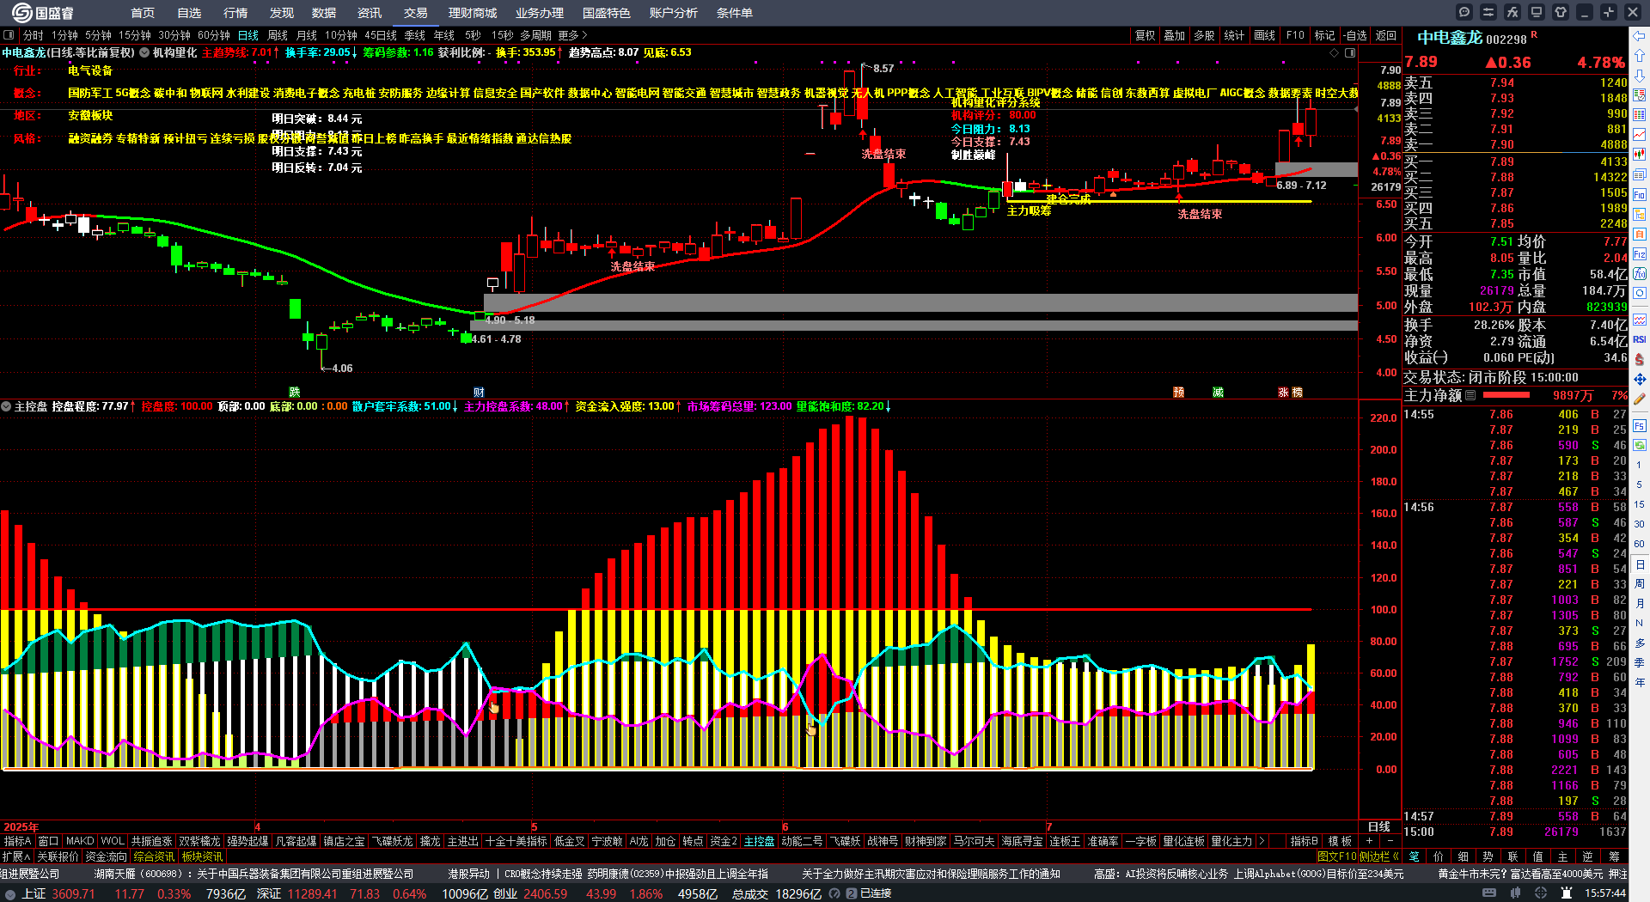Click the red 主力净额 progress bar
1650x902 pixels.
pyautogui.click(x=1506, y=395)
